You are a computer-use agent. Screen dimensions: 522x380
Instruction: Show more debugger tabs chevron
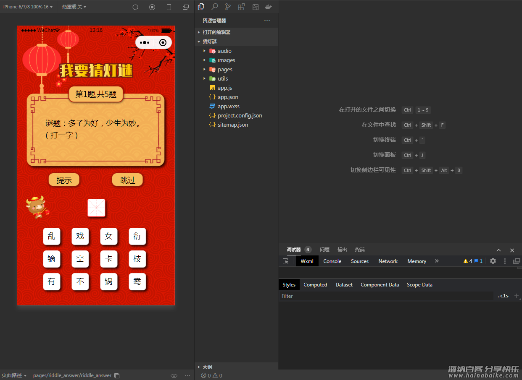click(x=437, y=261)
